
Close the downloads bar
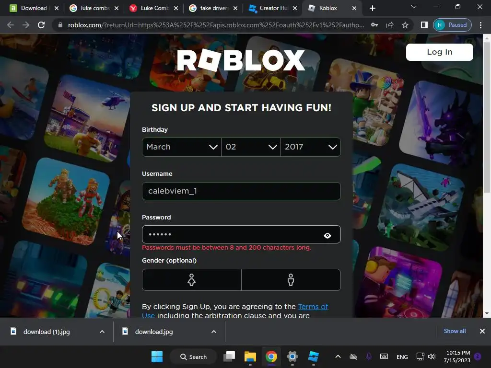(x=482, y=331)
